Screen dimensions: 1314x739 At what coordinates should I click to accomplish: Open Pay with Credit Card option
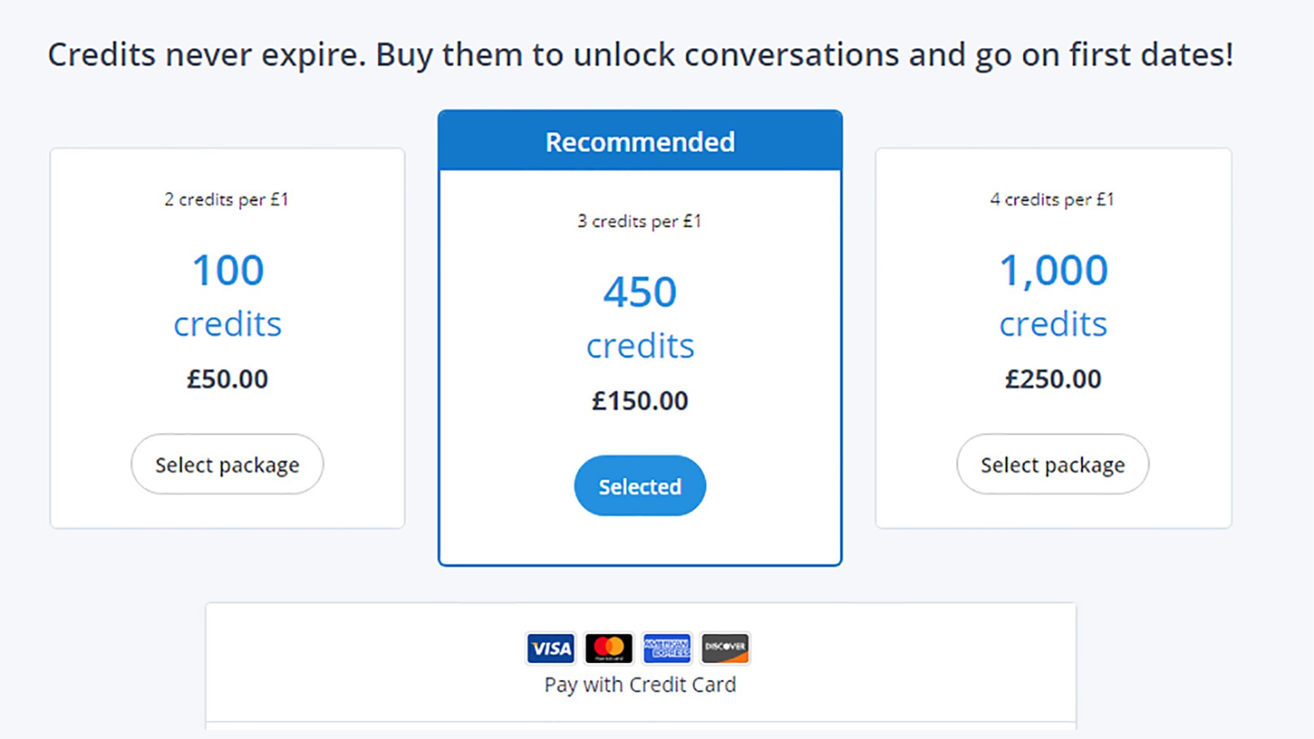(640, 684)
